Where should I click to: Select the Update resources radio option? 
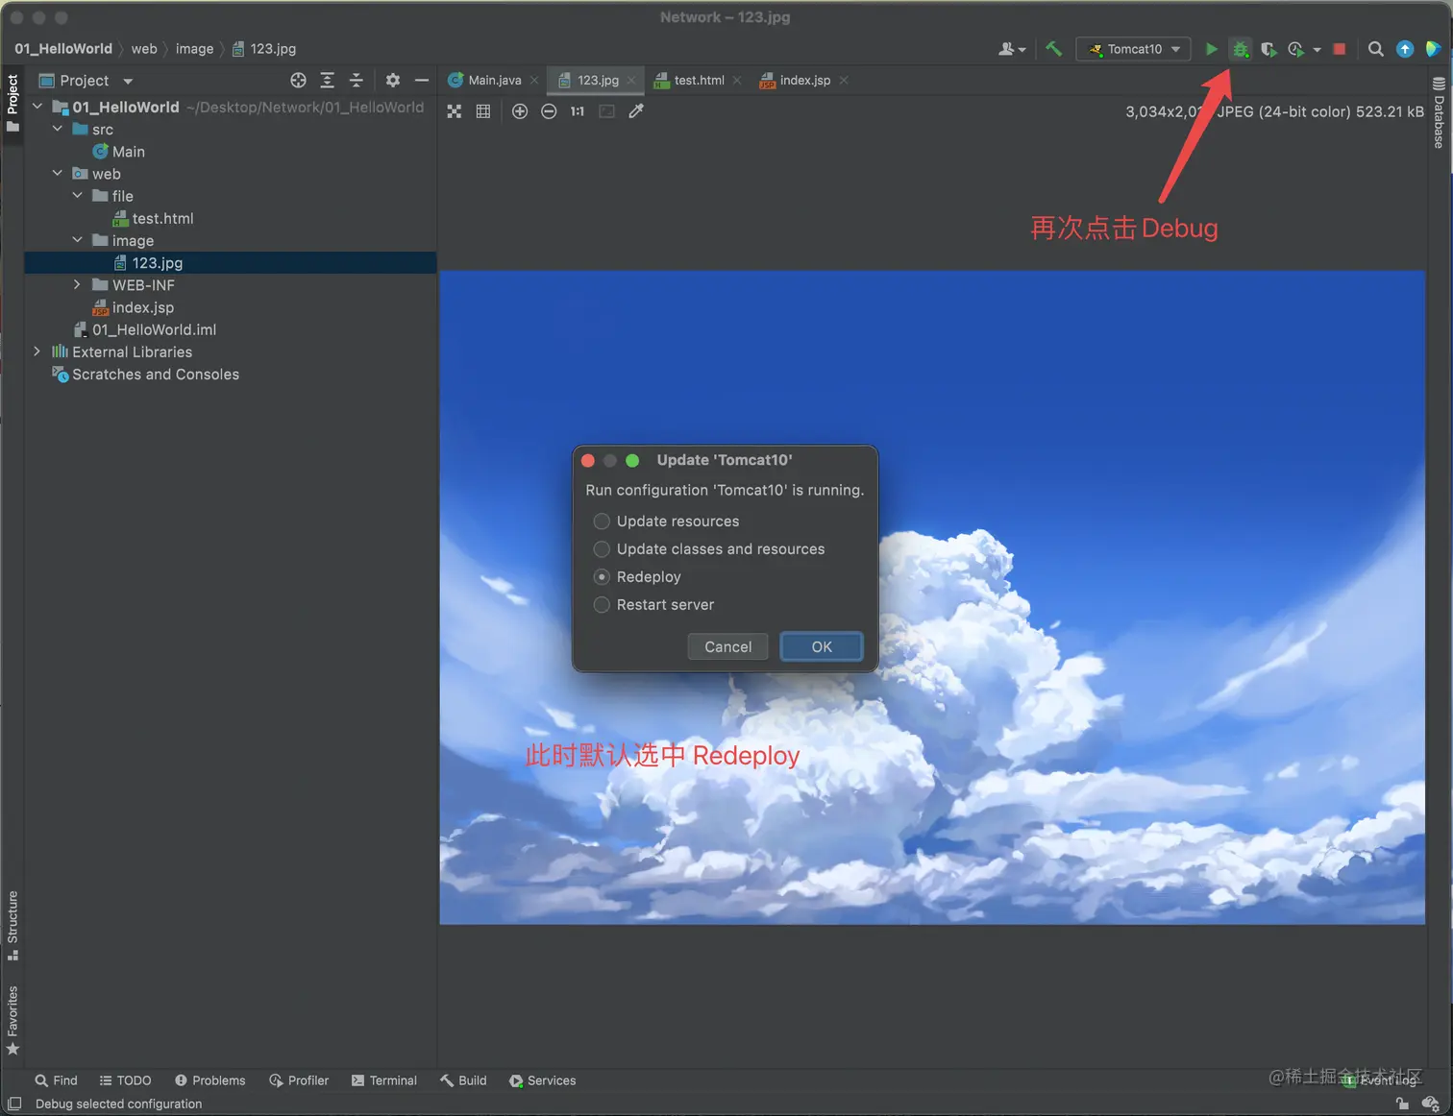click(x=667, y=522)
